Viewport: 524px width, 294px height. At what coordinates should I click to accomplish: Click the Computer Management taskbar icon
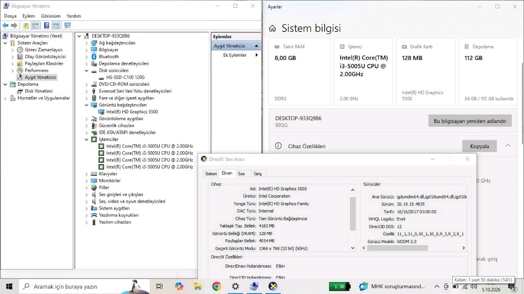point(254,286)
